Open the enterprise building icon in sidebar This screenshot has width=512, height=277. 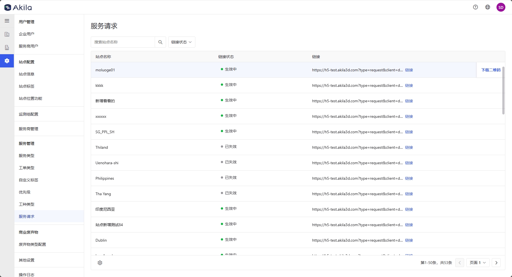(7, 34)
